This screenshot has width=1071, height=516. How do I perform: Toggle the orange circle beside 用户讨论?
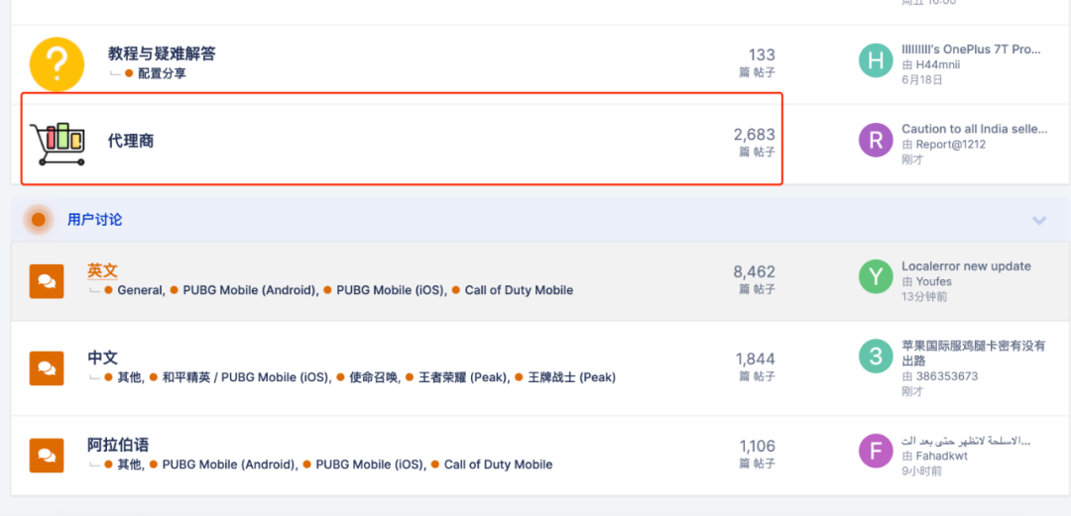tap(39, 220)
